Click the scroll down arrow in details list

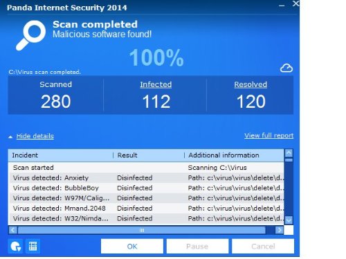click(289, 220)
